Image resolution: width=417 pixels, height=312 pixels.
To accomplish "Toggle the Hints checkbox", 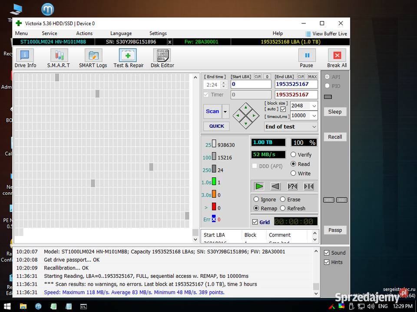I will click(x=327, y=262).
